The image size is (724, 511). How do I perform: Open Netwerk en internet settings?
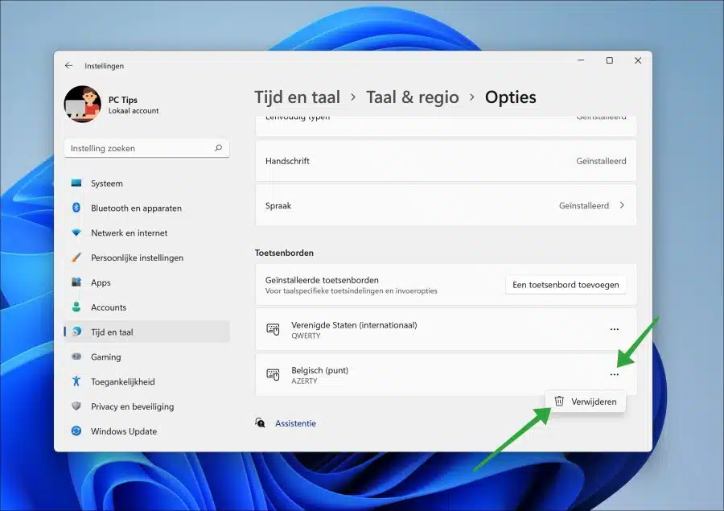coord(147,233)
